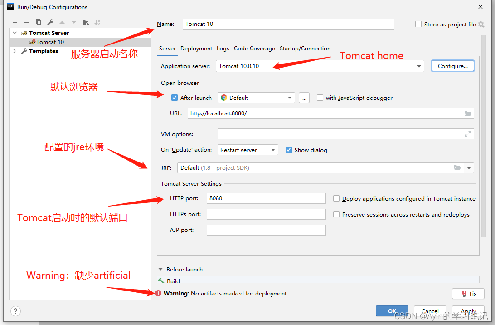
Task: Open edit templates wrench icon
Action: click(50, 22)
